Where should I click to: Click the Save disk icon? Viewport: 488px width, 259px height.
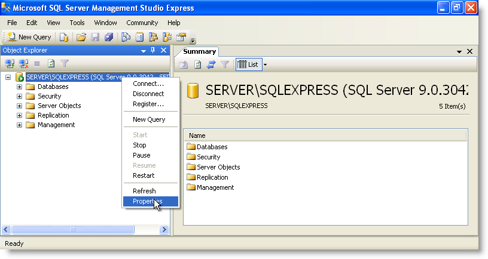pyautogui.click(x=95, y=37)
